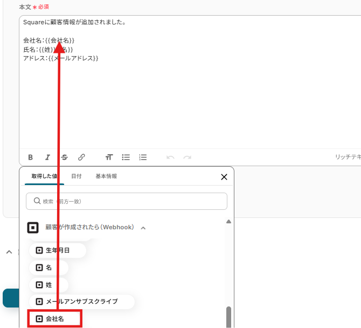This screenshot has width=361, height=328.
Task: Focus the 検索 (前方一致) search field
Action: click(x=127, y=201)
